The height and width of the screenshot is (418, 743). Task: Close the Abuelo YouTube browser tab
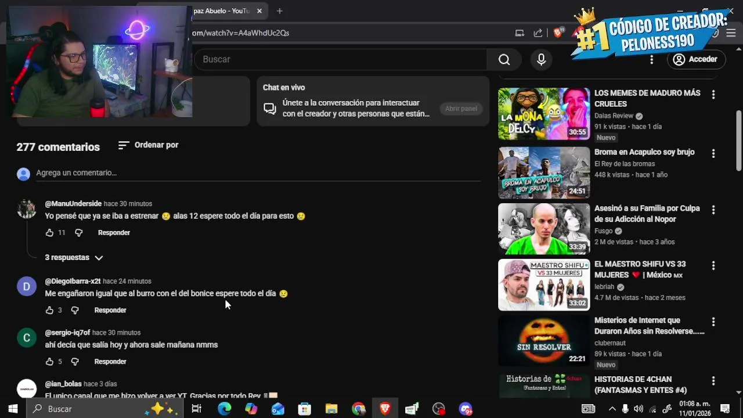coord(259,11)
